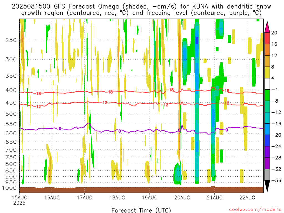This screenshot has height=213, width=284.
Task: Select the 21AUG date label
Action: 215,197
